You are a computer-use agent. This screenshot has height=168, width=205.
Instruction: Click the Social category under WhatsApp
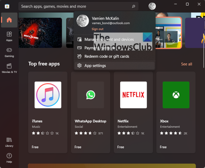[x=79, y=127]
